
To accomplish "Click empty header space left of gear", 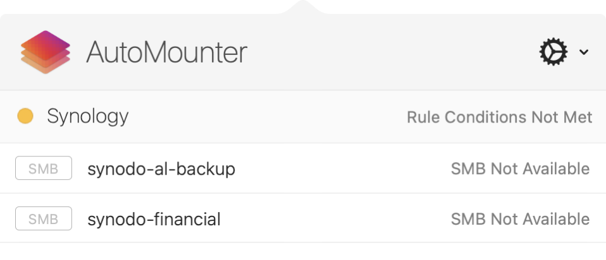I will pos(392,52).
